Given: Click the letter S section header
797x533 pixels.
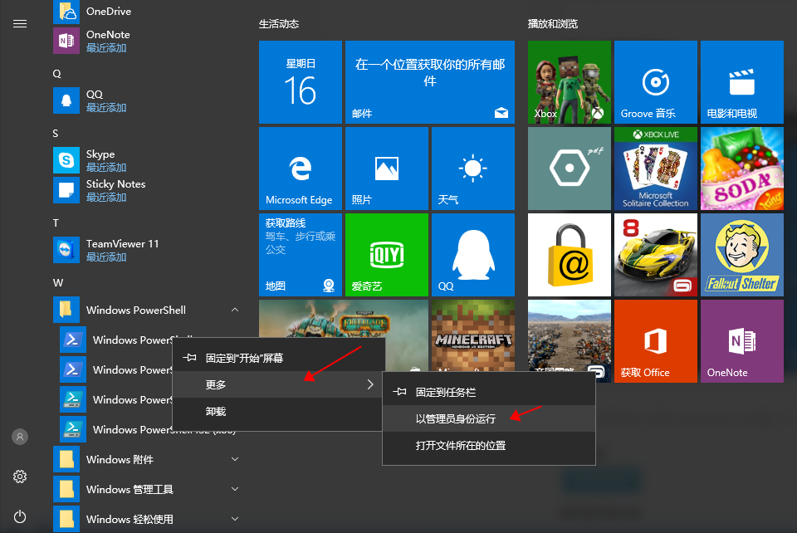Looking at the screenshot, I should 56,133.
